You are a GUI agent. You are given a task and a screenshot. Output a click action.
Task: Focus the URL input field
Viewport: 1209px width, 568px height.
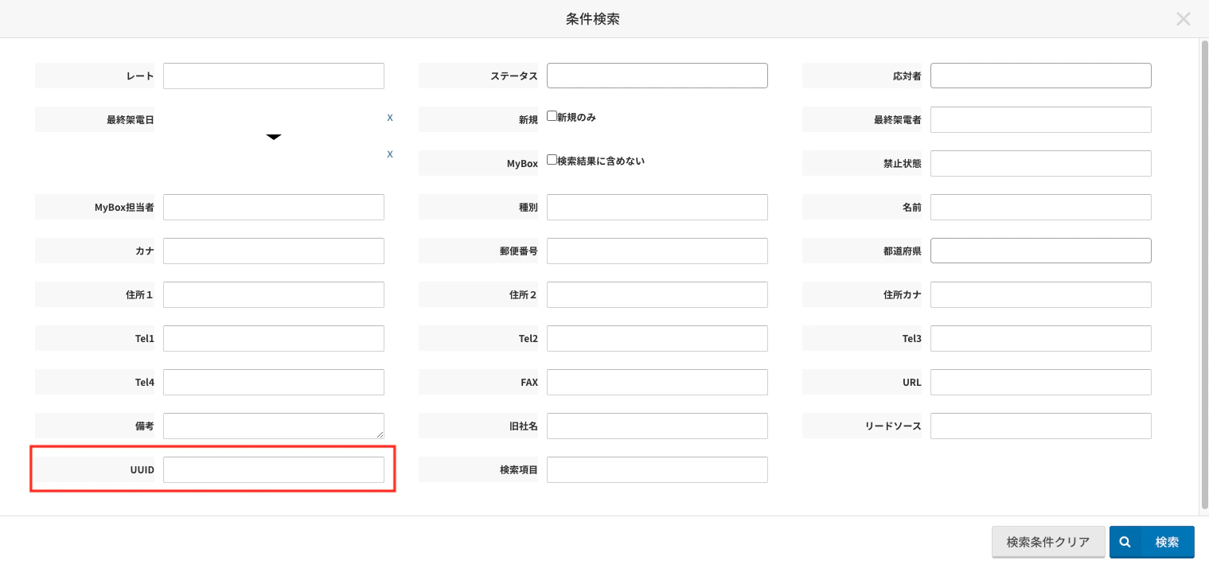(1041, 382)
